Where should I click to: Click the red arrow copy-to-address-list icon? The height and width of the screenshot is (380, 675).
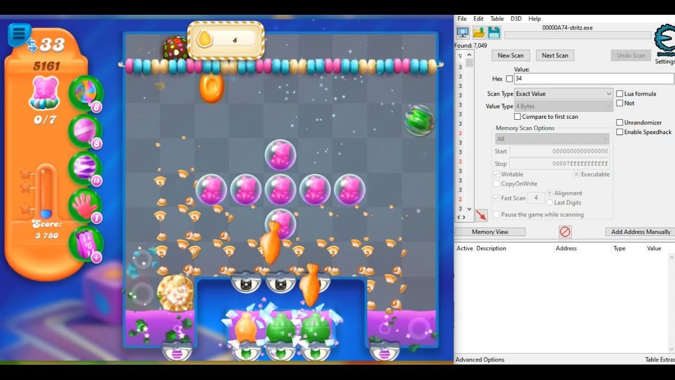(481, 215)
